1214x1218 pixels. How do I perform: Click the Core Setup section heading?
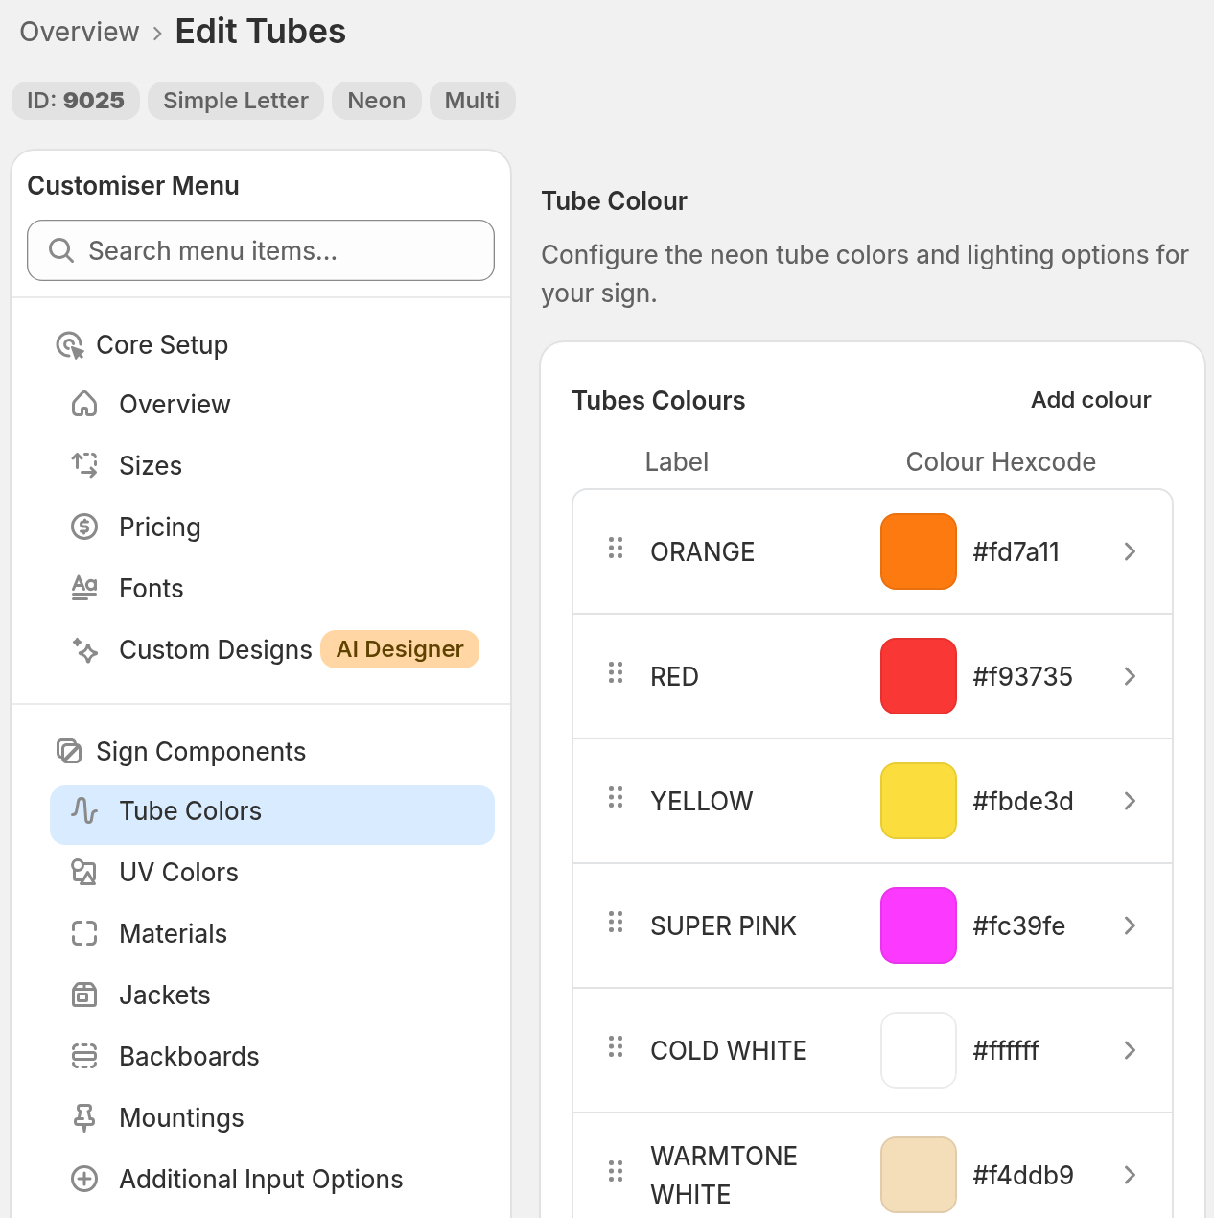click(162, 345)
